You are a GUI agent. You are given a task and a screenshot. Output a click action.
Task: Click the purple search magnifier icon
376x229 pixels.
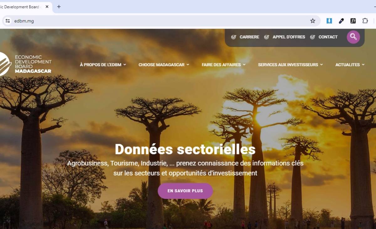tap(353, 37)
